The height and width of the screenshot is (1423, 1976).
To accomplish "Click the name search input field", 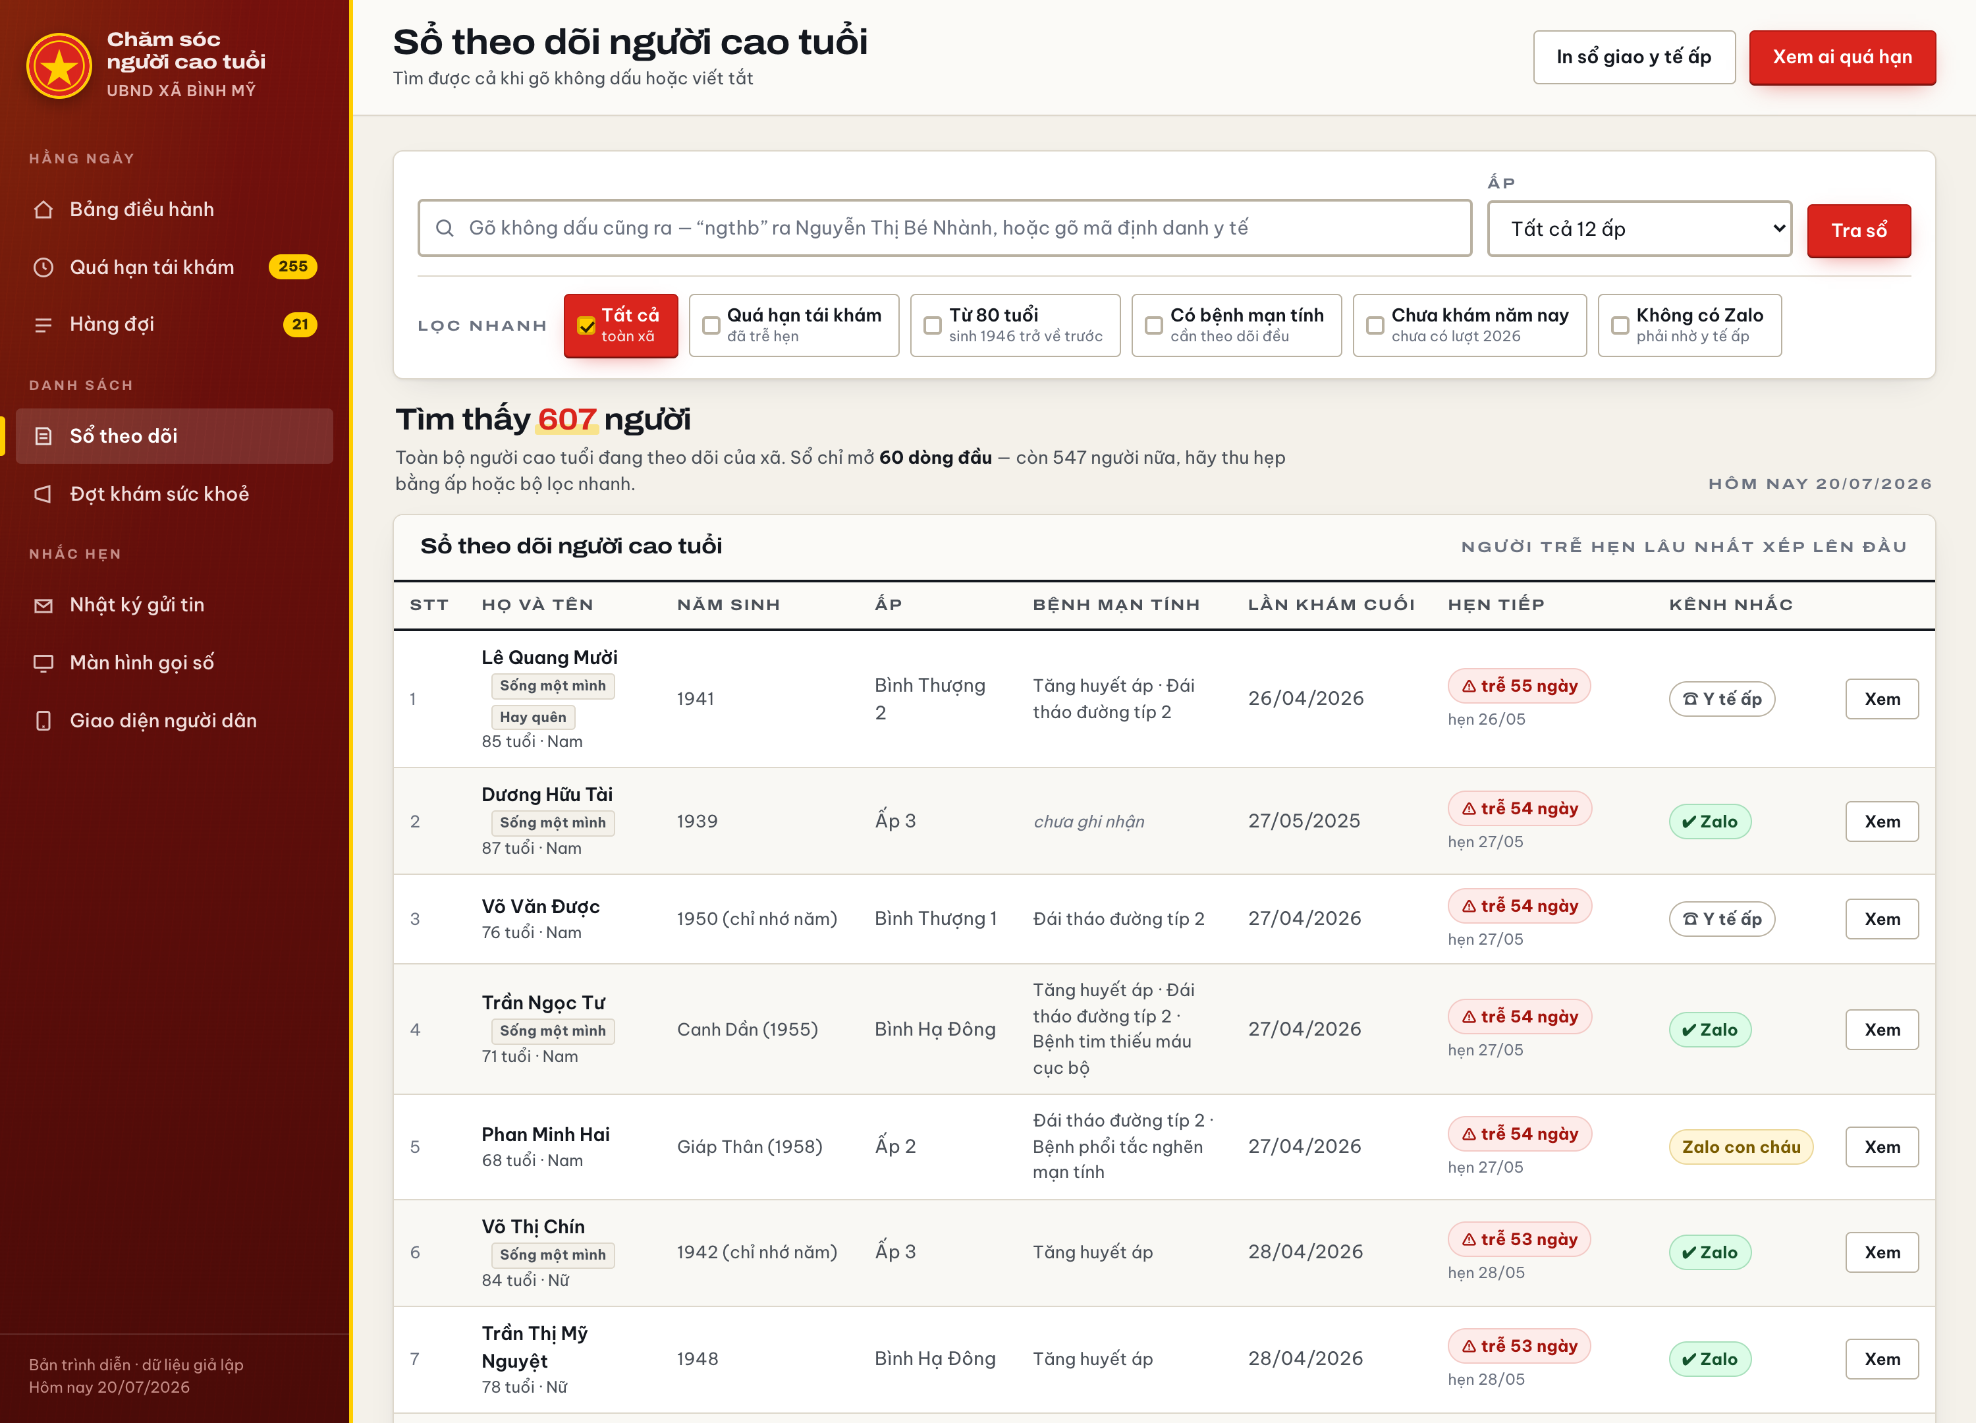I will (x=945, y=227).
